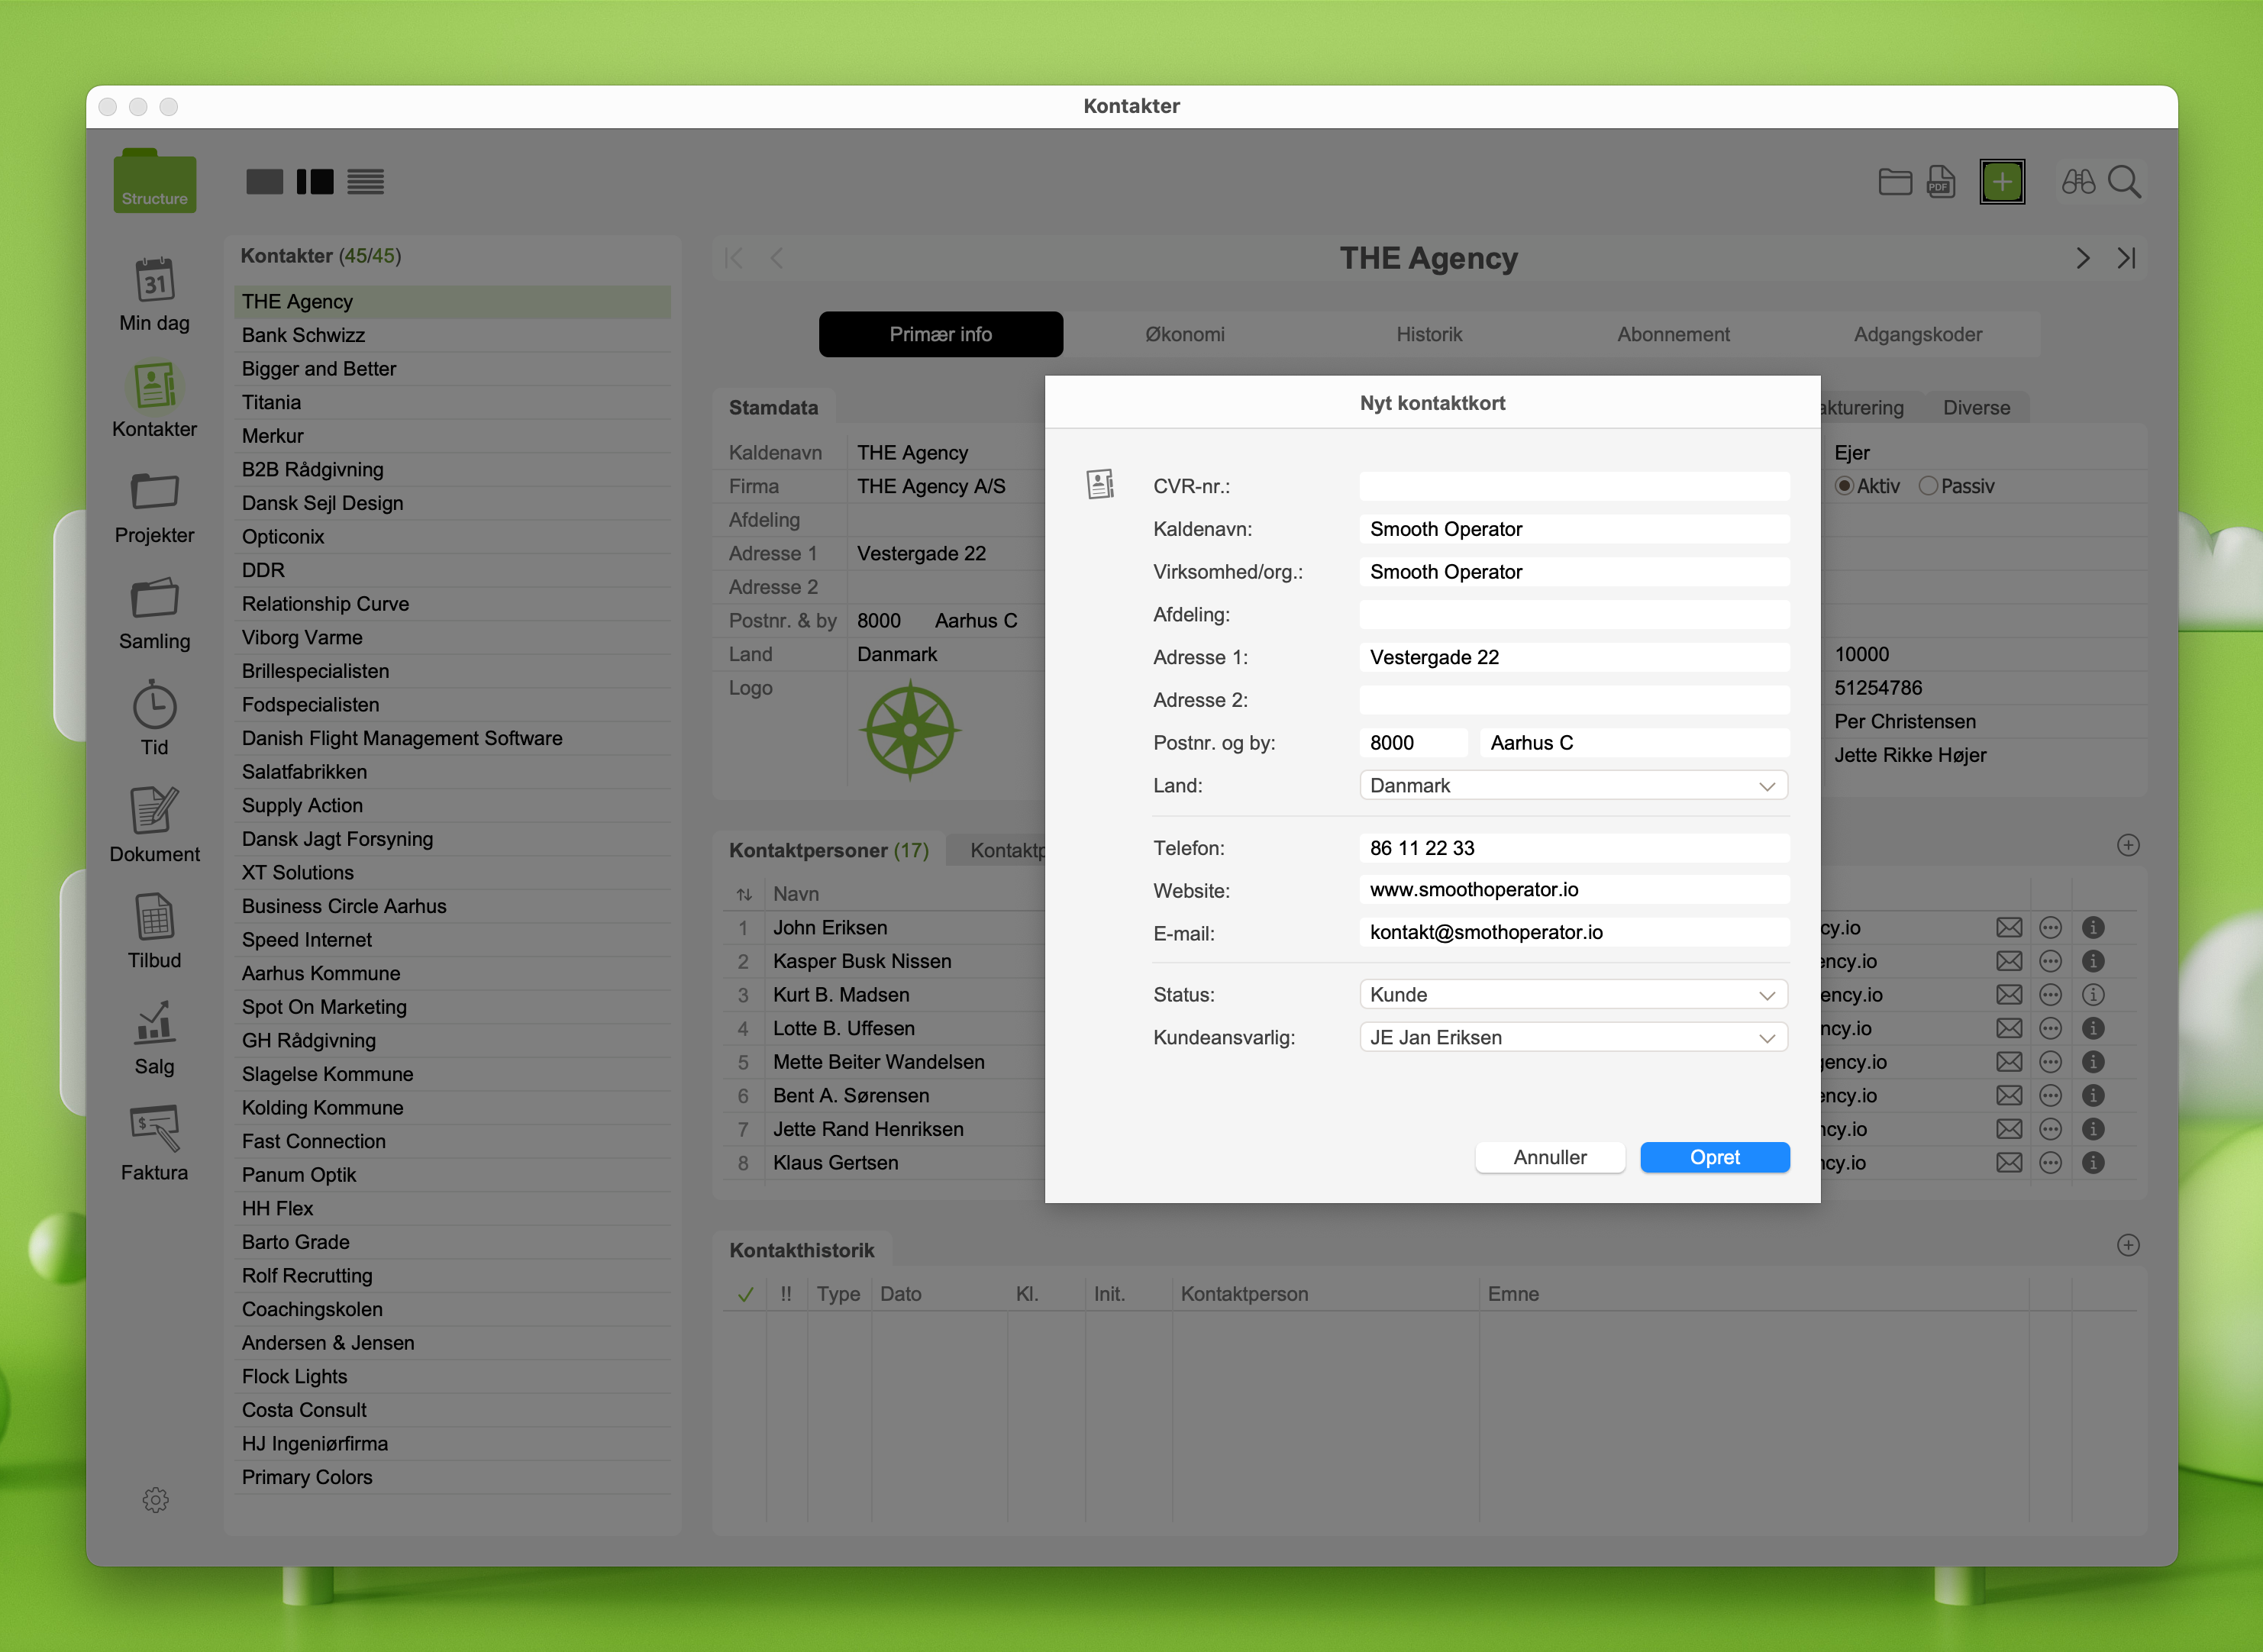The image size is (2263, 1652).
Task: Click the CVR-nr. input field
Action: click(x=1573, y=487)
